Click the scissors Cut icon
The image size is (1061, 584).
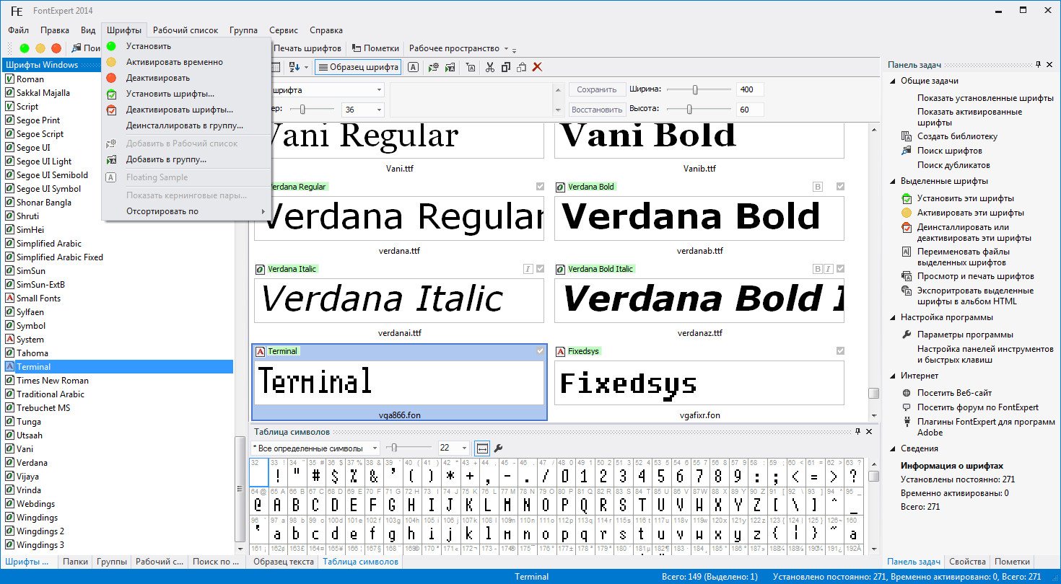490,67
